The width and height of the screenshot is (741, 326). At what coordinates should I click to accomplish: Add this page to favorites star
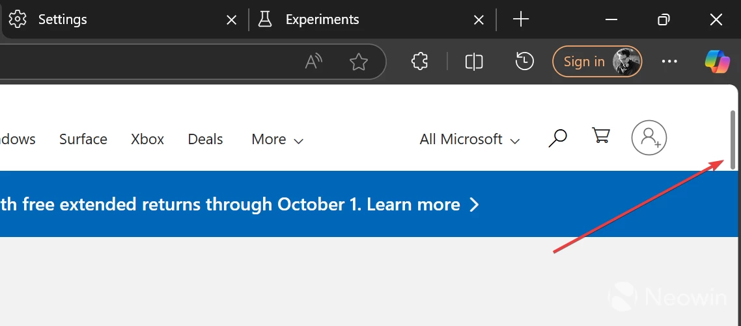pos(359,62)
